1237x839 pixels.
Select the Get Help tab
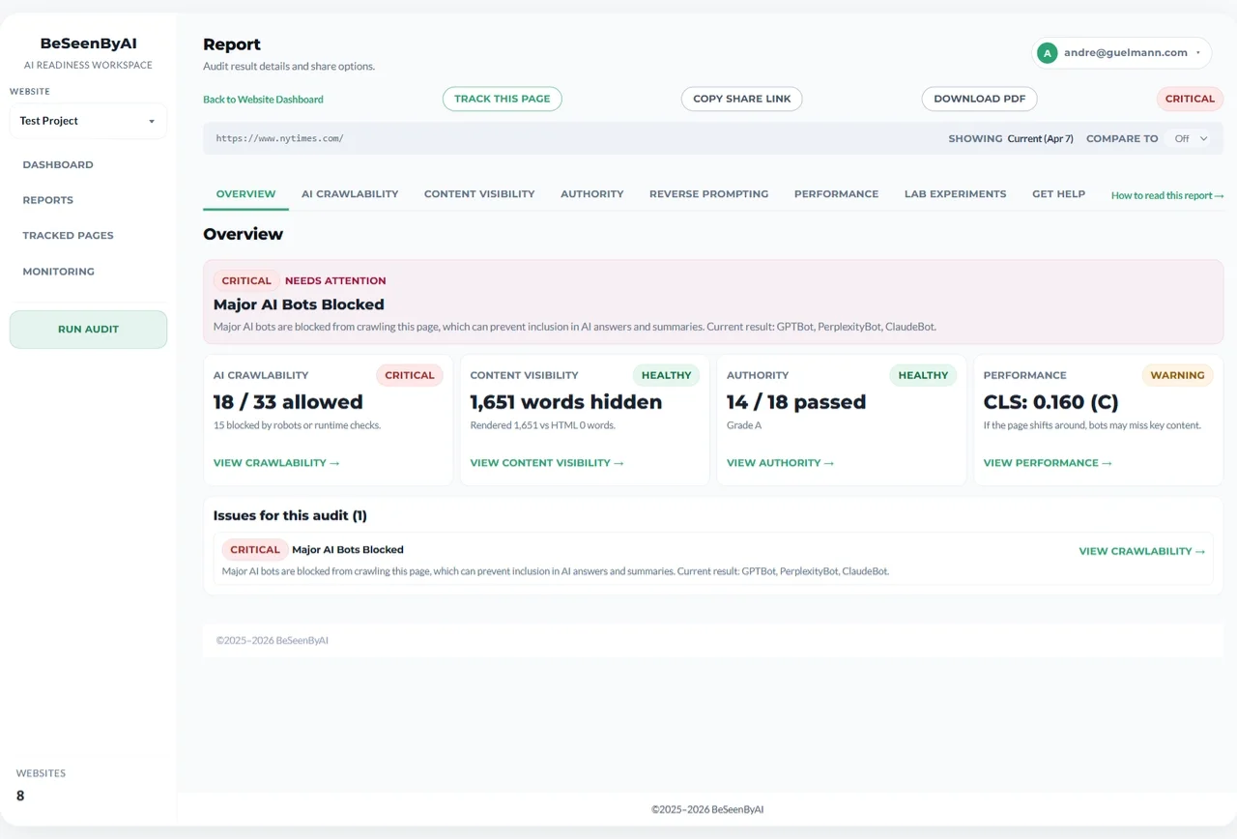tap(1058, 194)
